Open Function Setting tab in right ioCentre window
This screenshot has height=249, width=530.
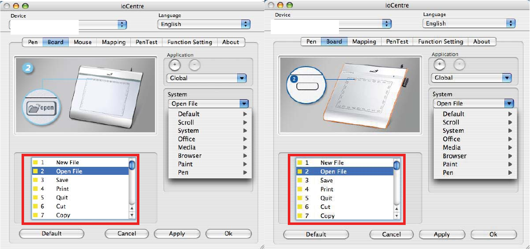pyautogui.click(x=440, y=42)
